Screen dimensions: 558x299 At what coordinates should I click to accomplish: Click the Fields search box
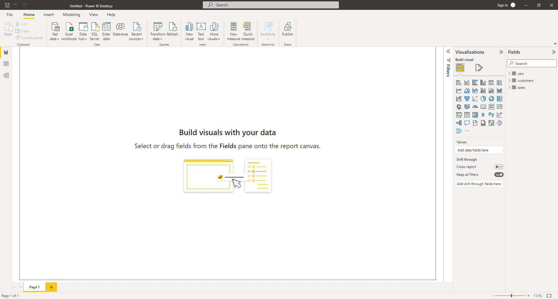tap(532, 63)
